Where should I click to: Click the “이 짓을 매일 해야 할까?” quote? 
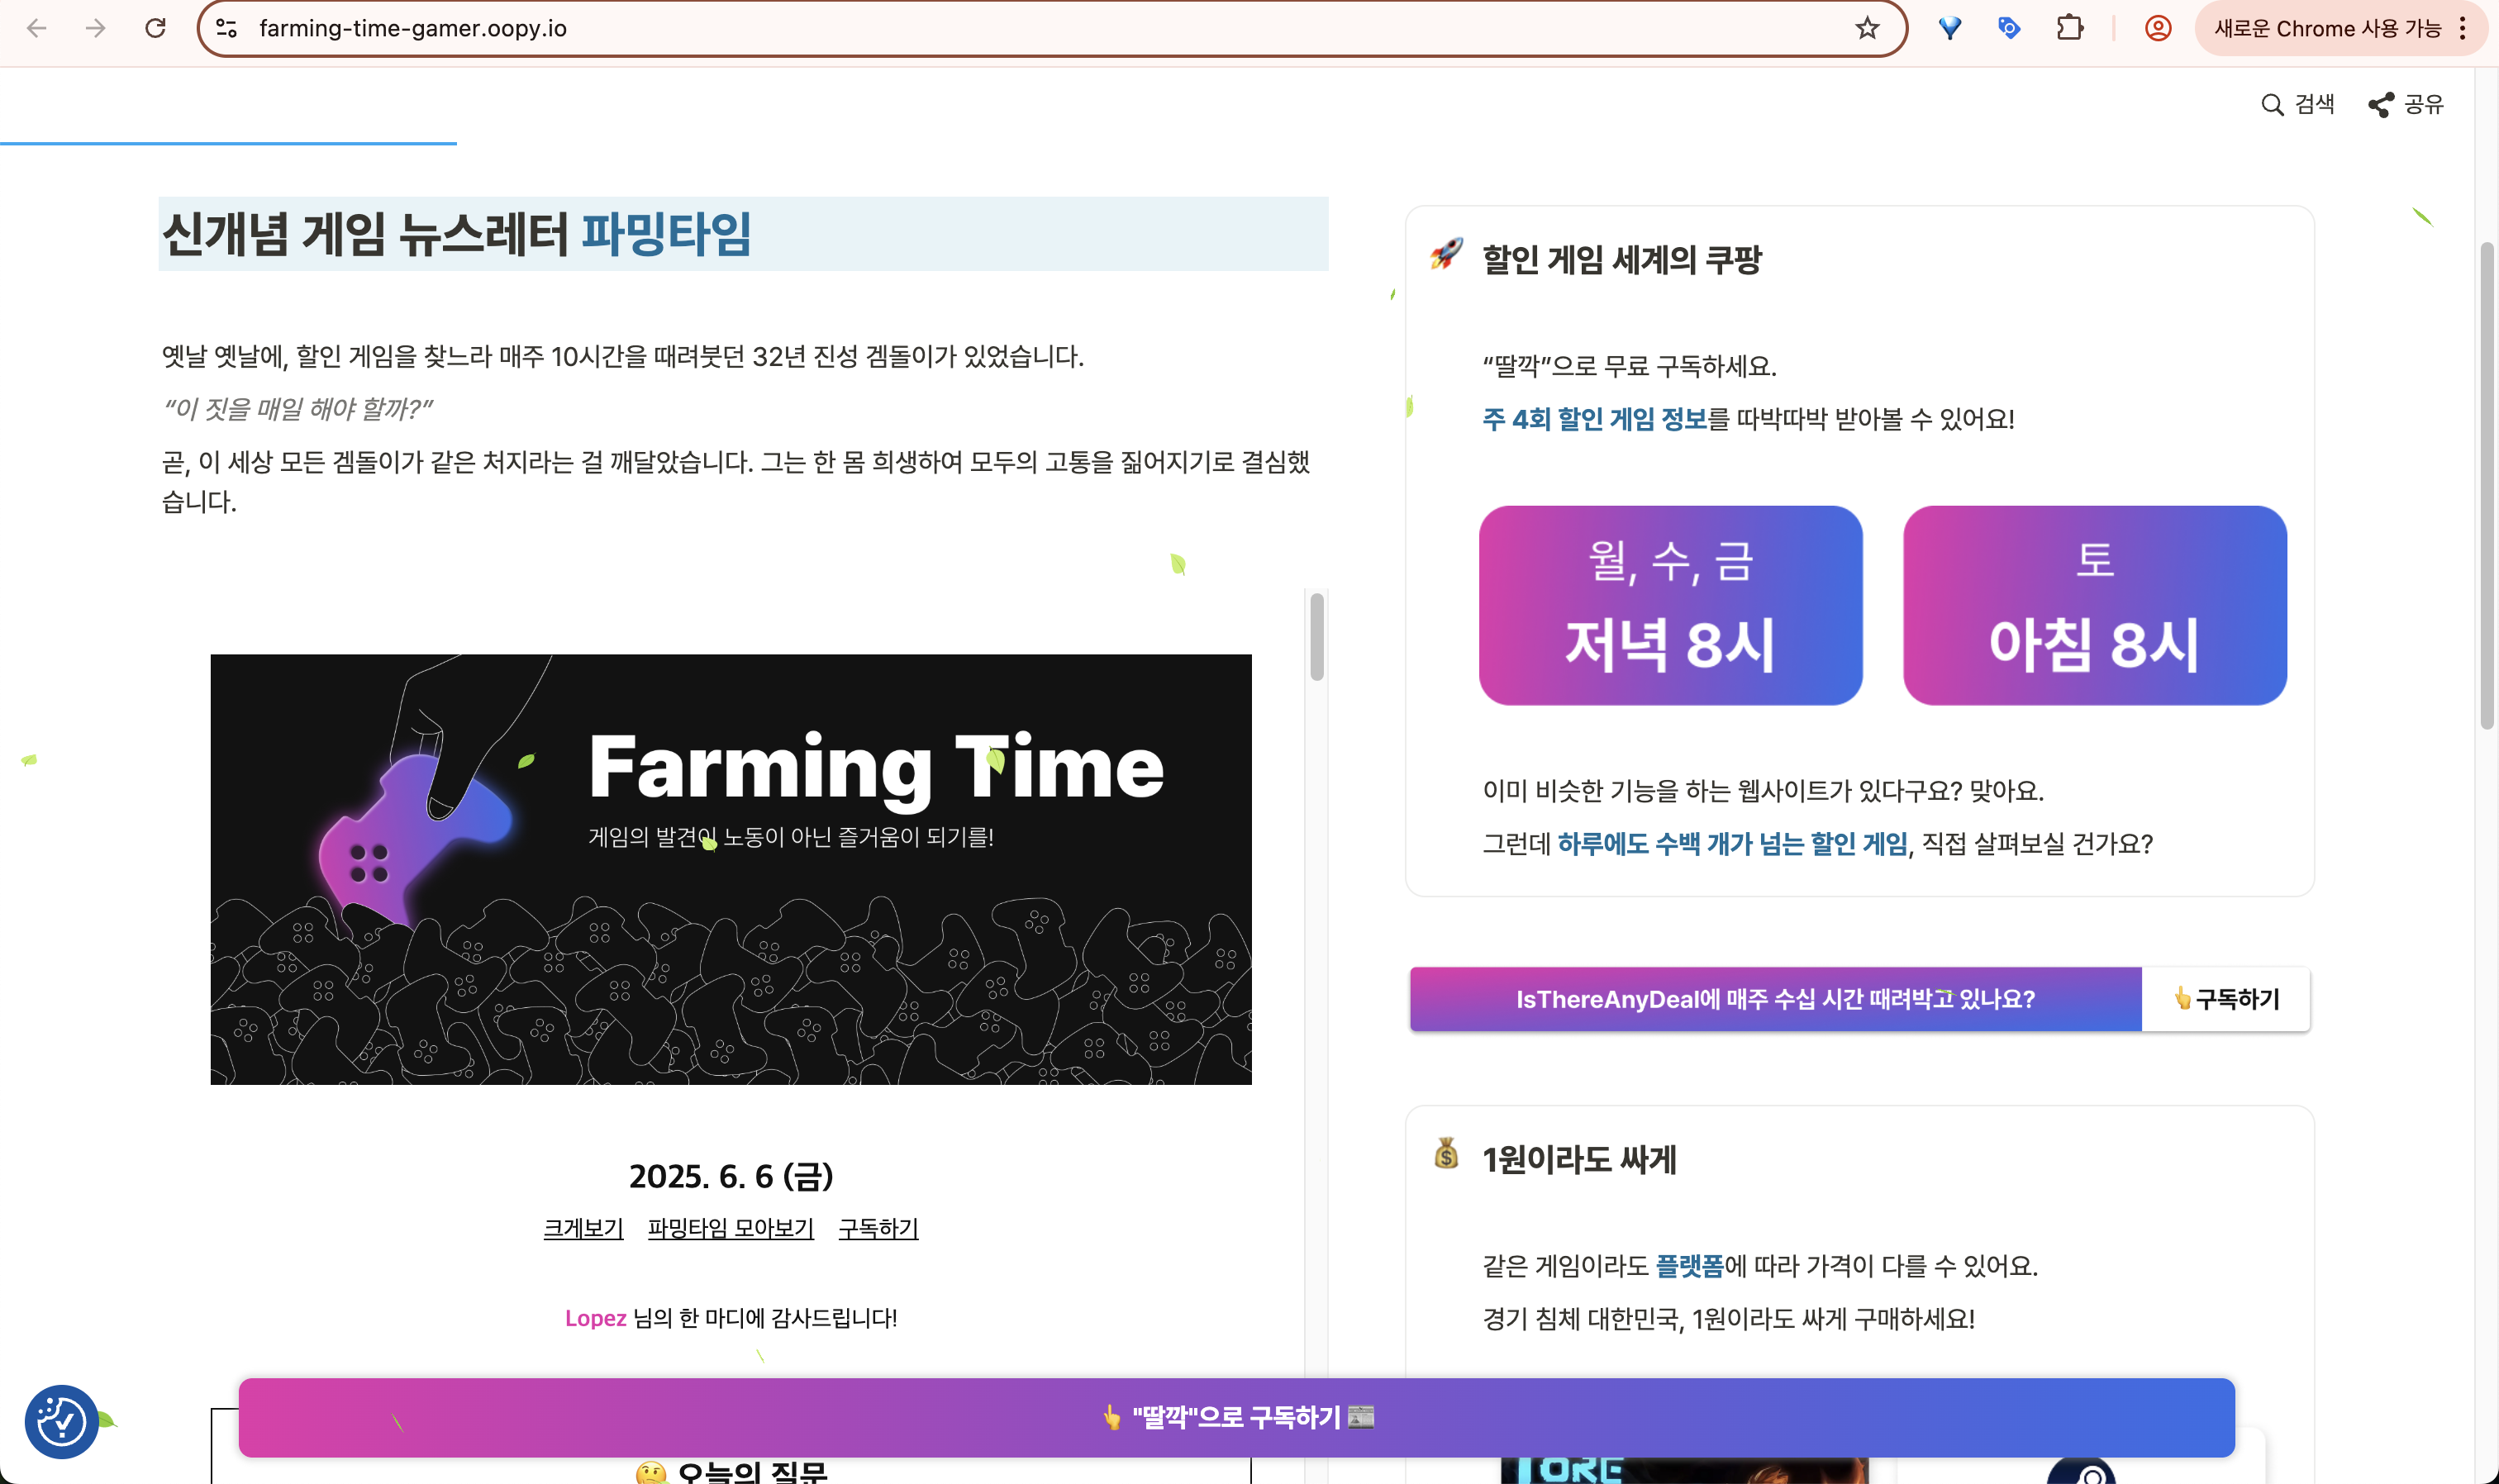pyautogui.click(x=298, y=409)
